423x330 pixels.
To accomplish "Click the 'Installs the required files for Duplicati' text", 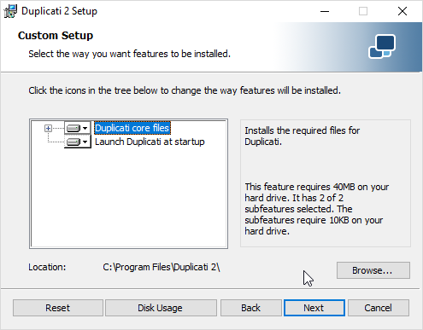I will click(x=302, y=136).
